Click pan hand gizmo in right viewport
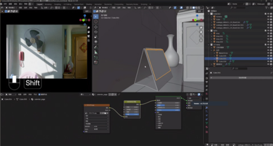This screenshot has width=273, height=146. point(201,32)
